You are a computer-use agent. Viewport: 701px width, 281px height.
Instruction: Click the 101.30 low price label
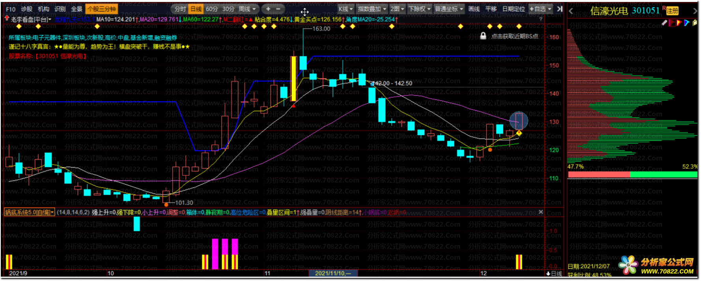[x=184, y=203]
